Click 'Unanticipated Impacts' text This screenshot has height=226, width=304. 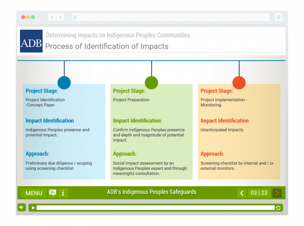[x=222, y=130]
